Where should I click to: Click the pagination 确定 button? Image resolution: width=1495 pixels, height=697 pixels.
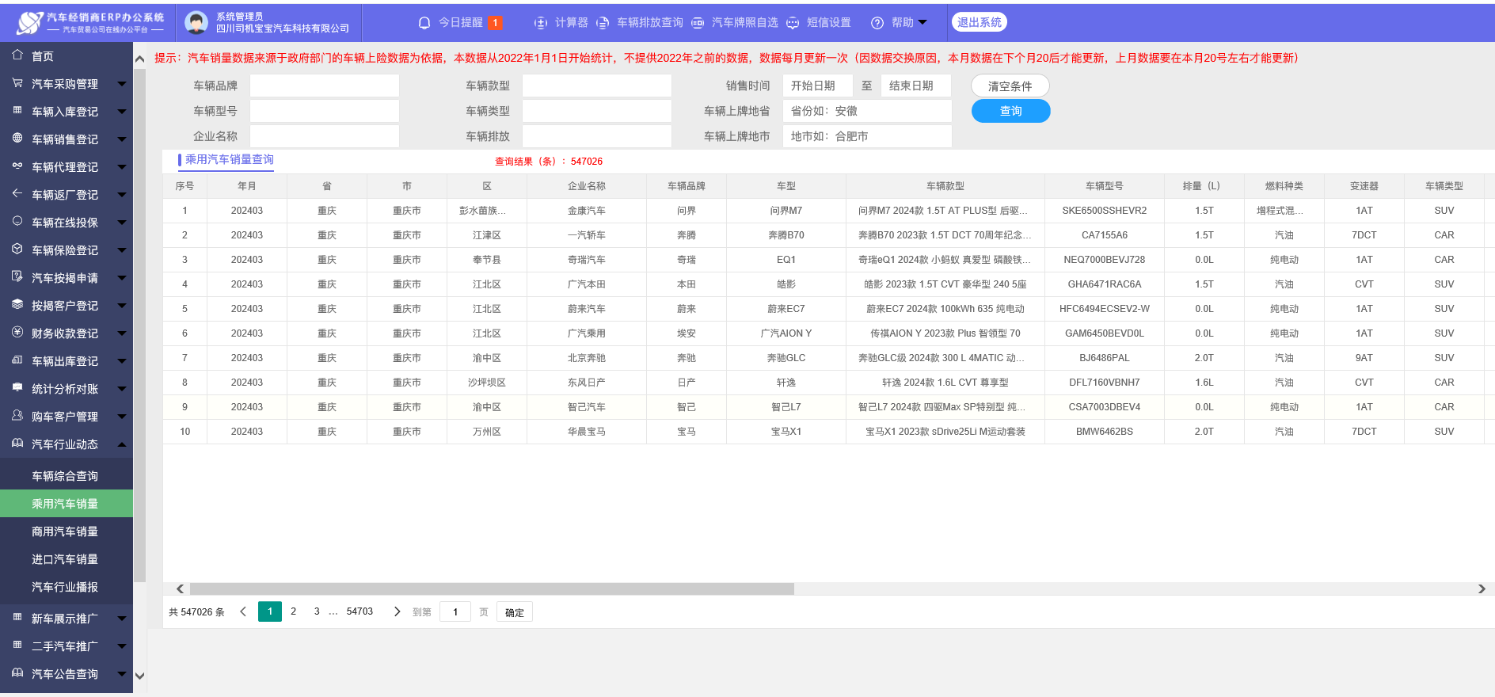coord(515,612)
